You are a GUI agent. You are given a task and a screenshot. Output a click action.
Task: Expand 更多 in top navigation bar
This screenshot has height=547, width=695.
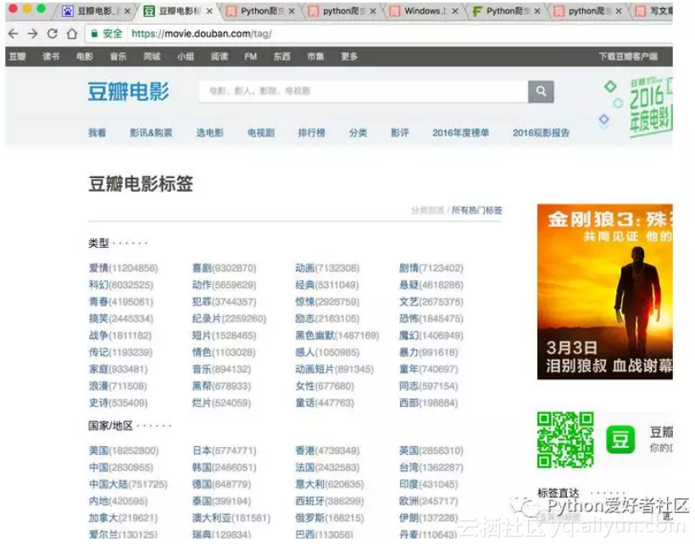coord(349,56)
